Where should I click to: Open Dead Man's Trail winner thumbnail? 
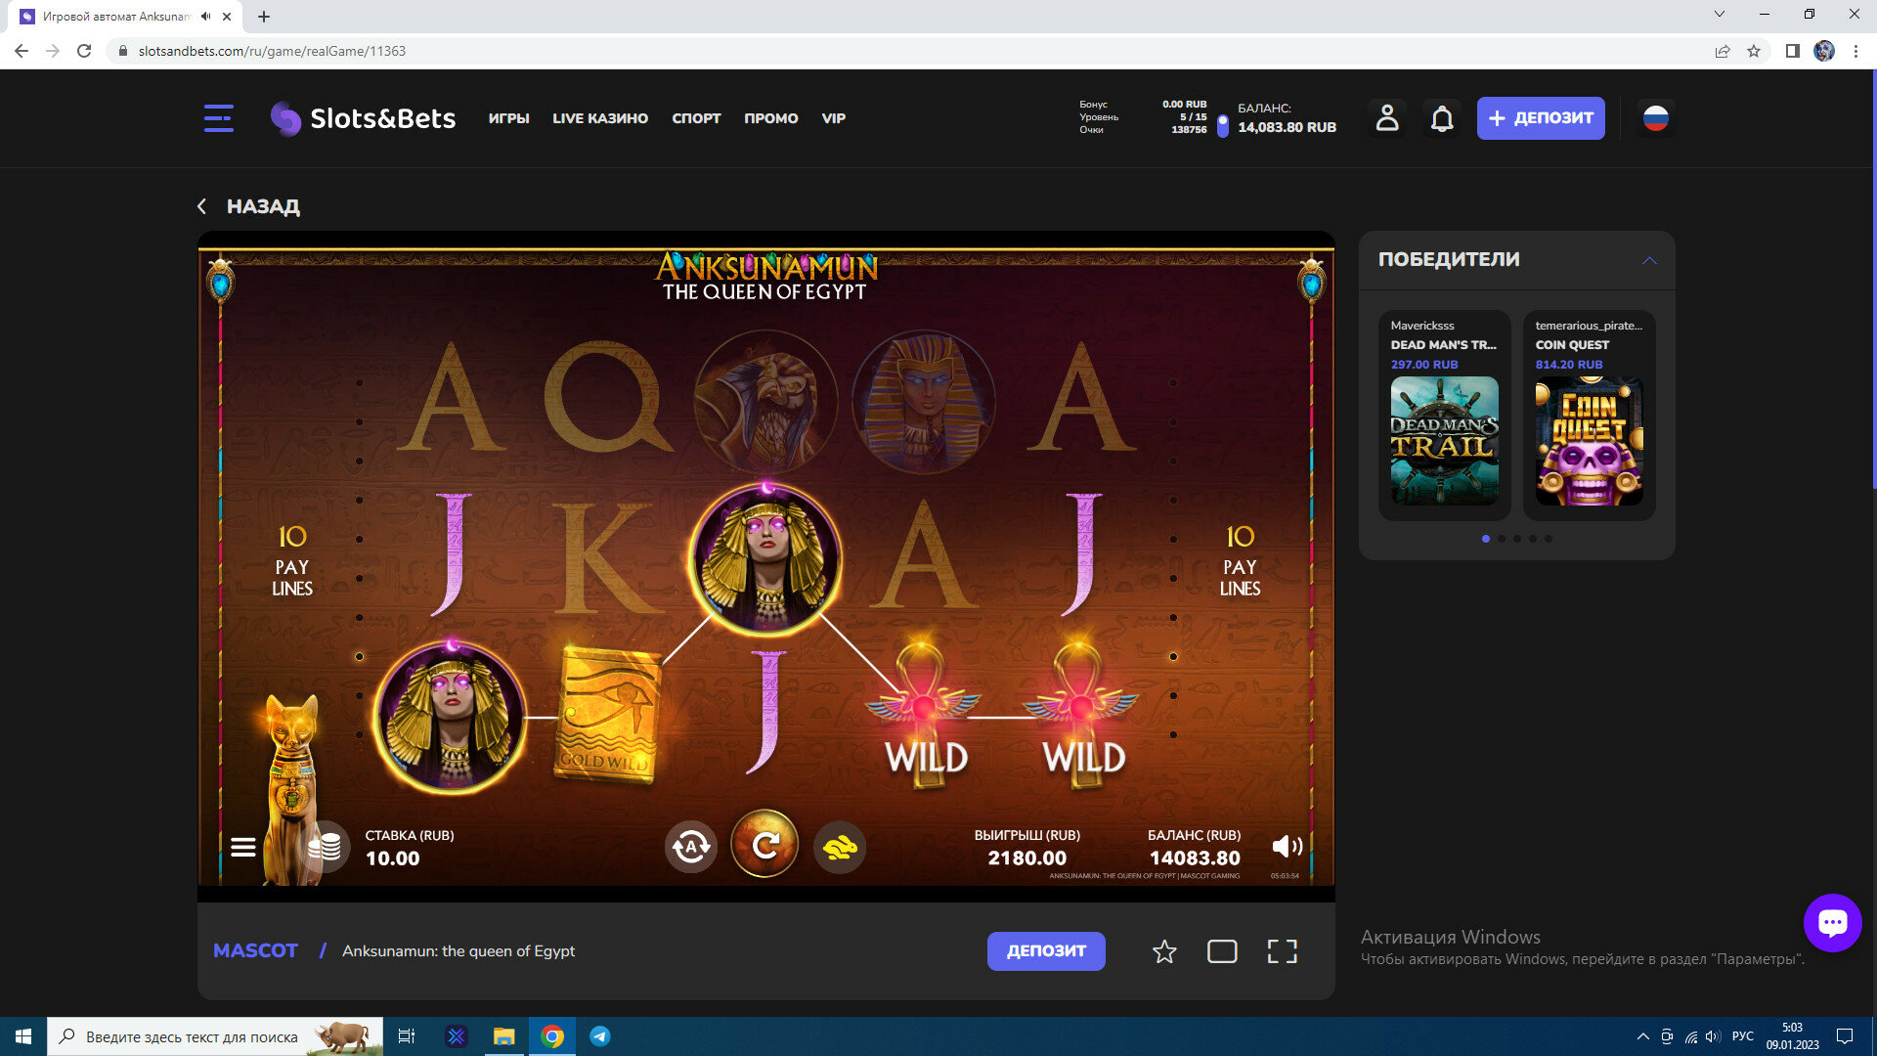click(1444, 441)
